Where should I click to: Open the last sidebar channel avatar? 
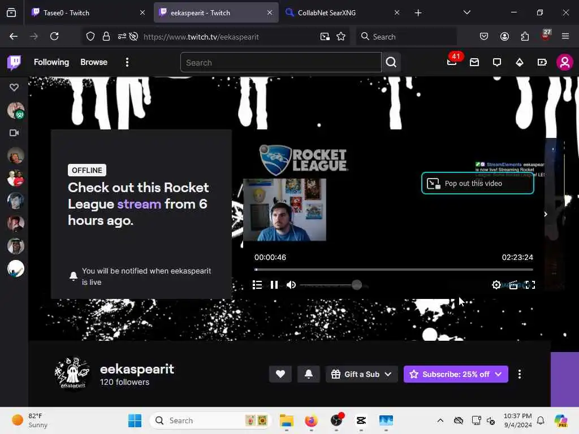point(15,268)
